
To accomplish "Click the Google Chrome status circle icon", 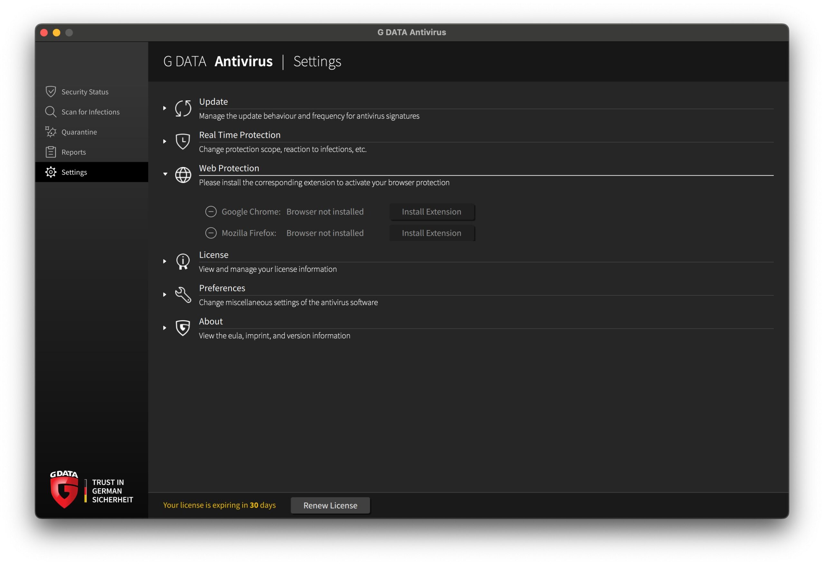I will (211, 212).
